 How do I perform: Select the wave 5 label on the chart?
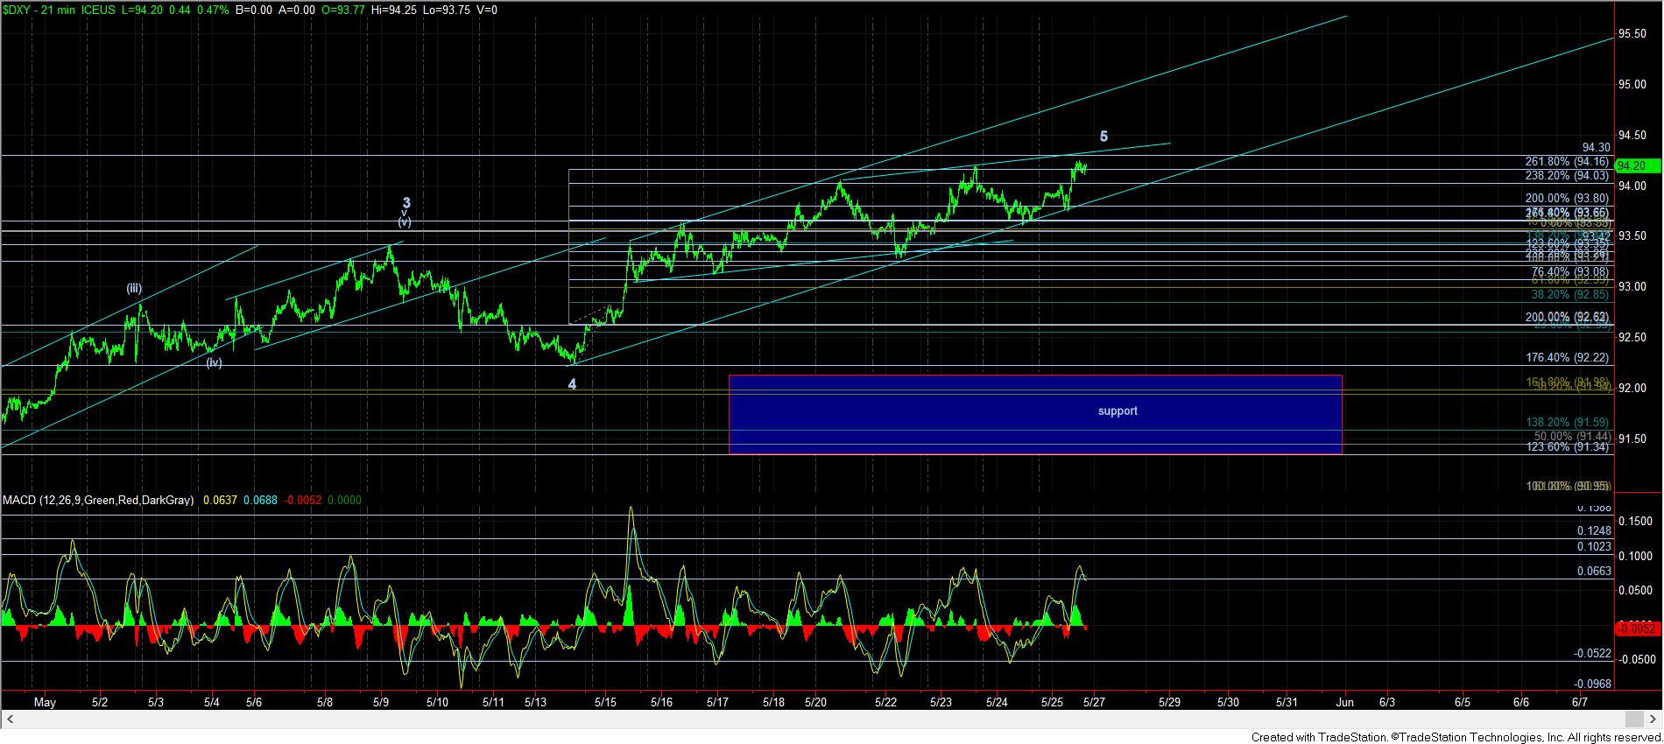(x=1103, y=137)
